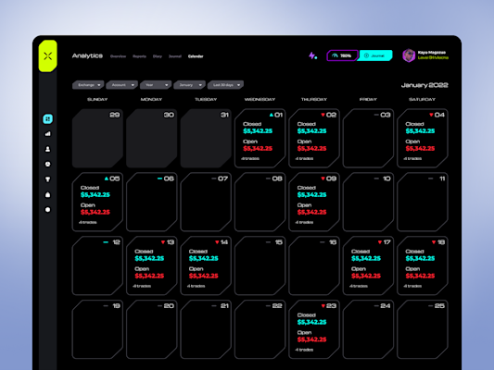Open the bar chart icon in the sidebar
The image size is (494, 370).
coord(47,134)
